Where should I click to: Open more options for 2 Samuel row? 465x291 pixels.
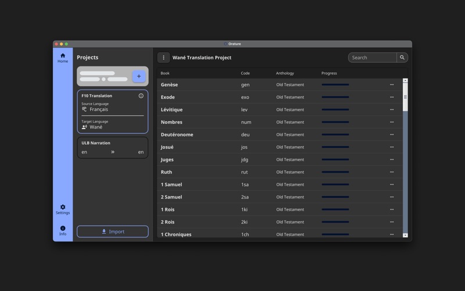pyautogui.click(x=392, y=197)
